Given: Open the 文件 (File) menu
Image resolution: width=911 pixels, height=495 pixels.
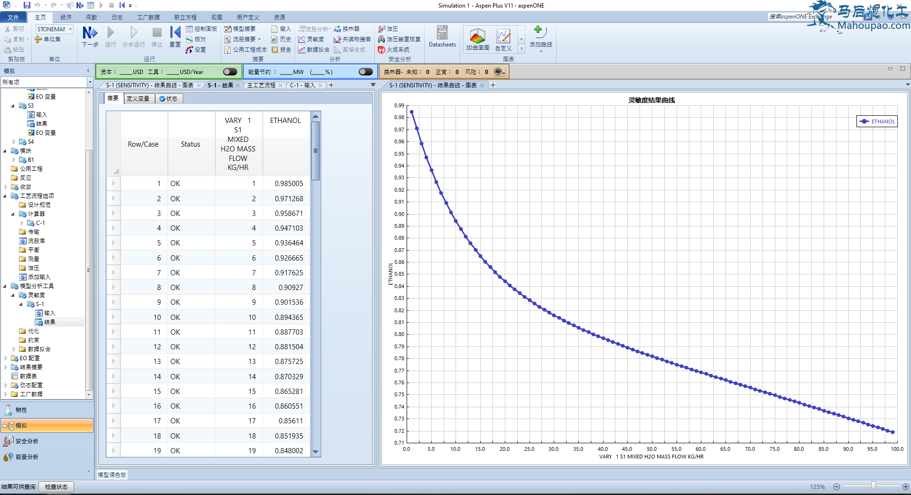Looking at the screenshot, I should click(13, 17).
